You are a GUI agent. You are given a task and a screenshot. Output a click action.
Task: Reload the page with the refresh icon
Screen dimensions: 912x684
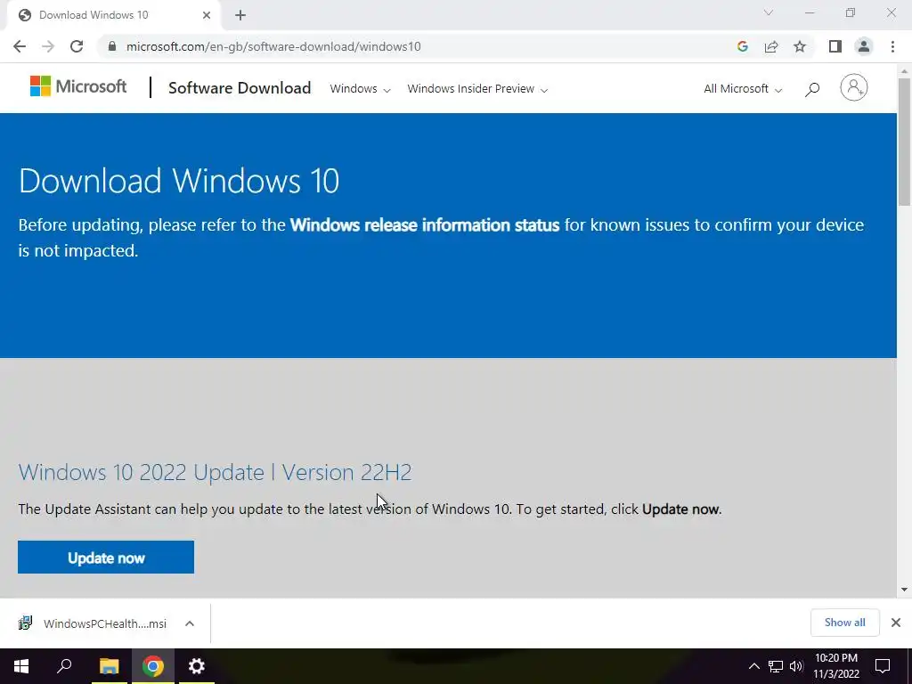point(77,46)
